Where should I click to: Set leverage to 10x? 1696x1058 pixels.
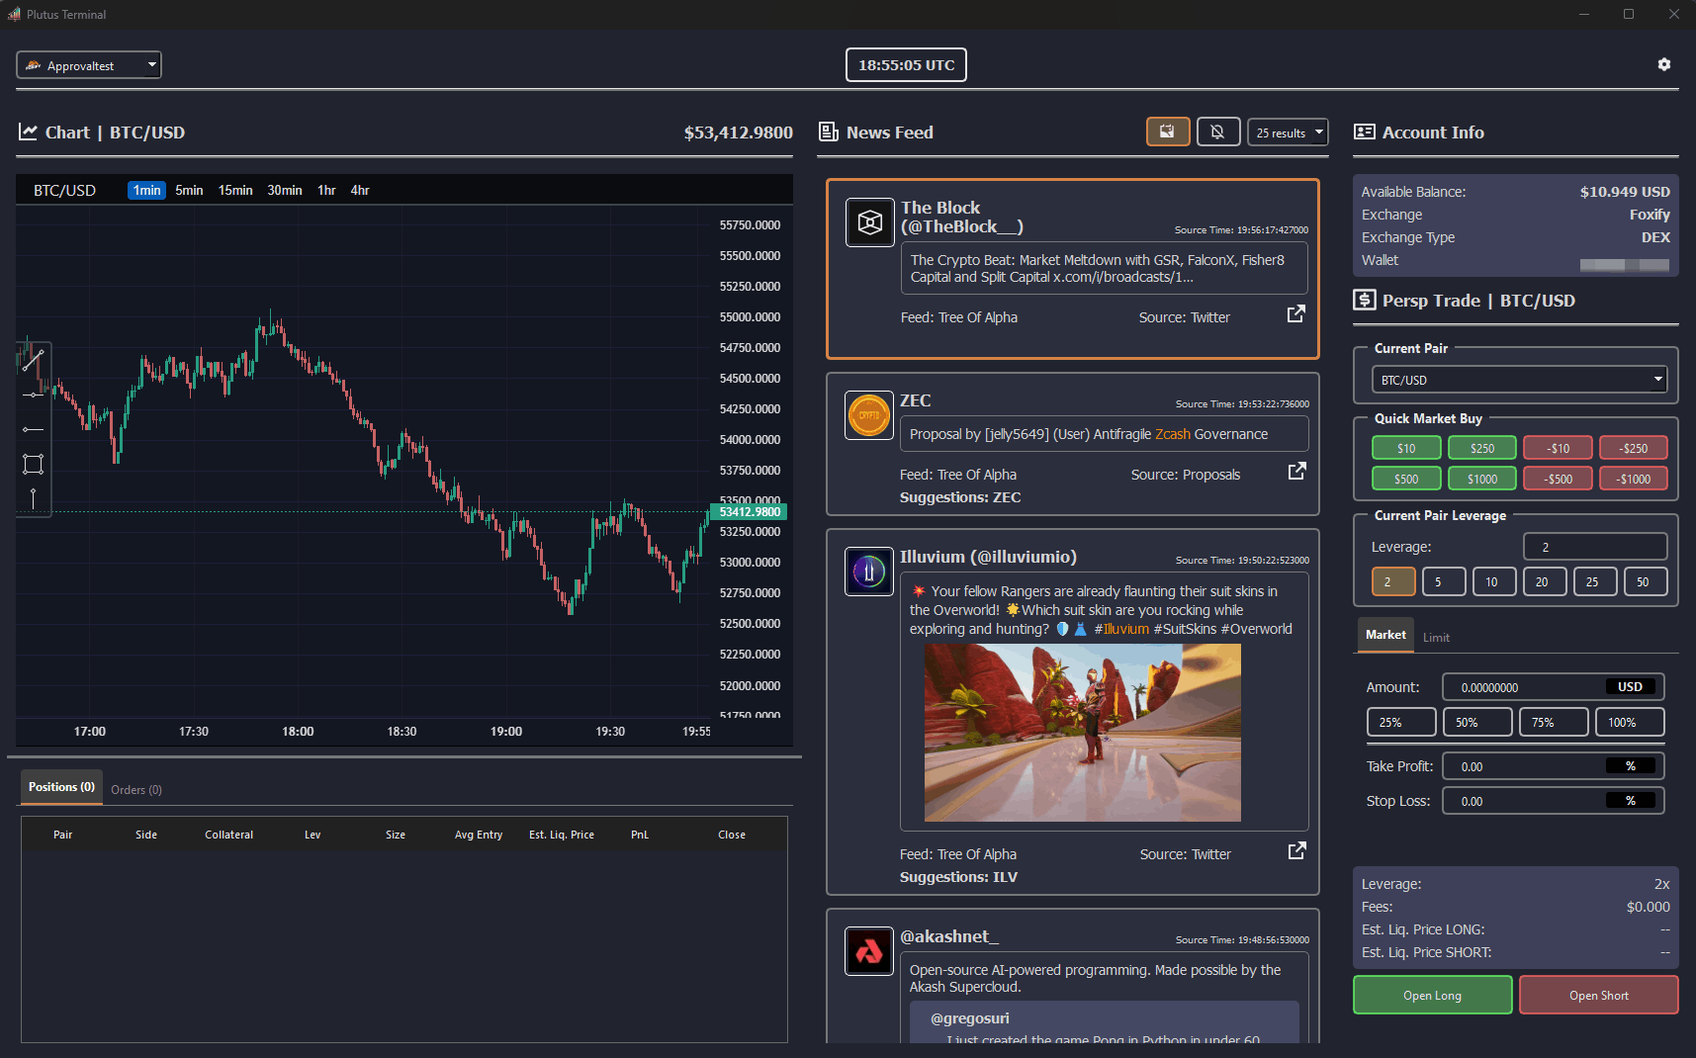pos(1491,581)
